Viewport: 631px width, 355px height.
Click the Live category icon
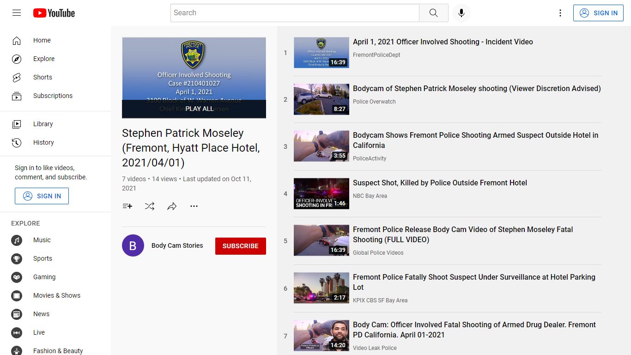pos(17,332)
